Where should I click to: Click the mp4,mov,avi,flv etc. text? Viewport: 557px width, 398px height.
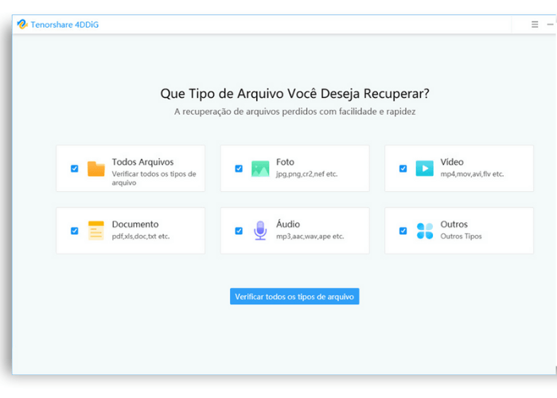click(472, 174)
